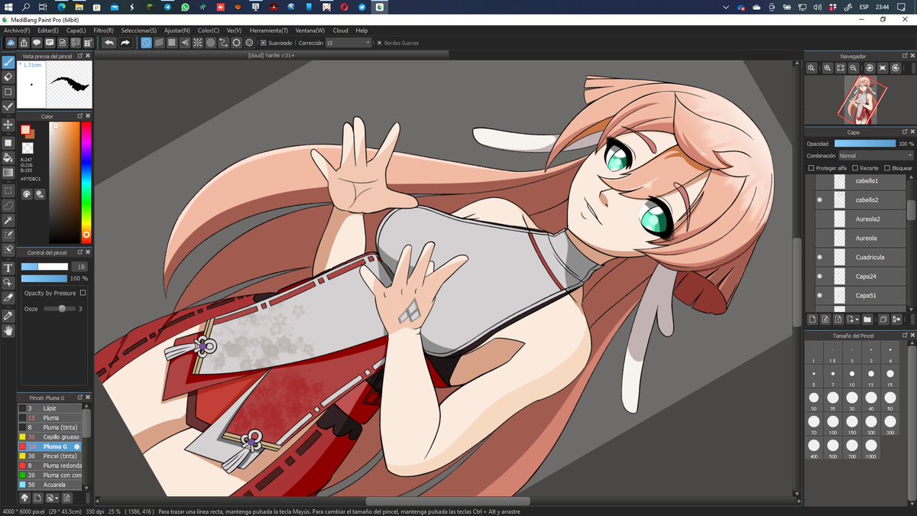Select the Eyedropper tool
Screen dimensions: 917x516
click(8, 315)
